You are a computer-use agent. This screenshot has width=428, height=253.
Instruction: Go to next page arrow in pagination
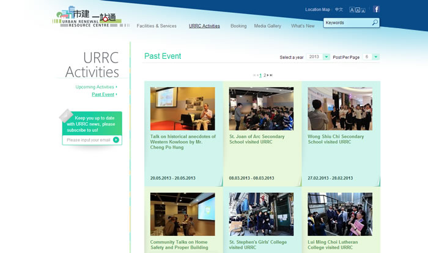[x=268, y=75]
